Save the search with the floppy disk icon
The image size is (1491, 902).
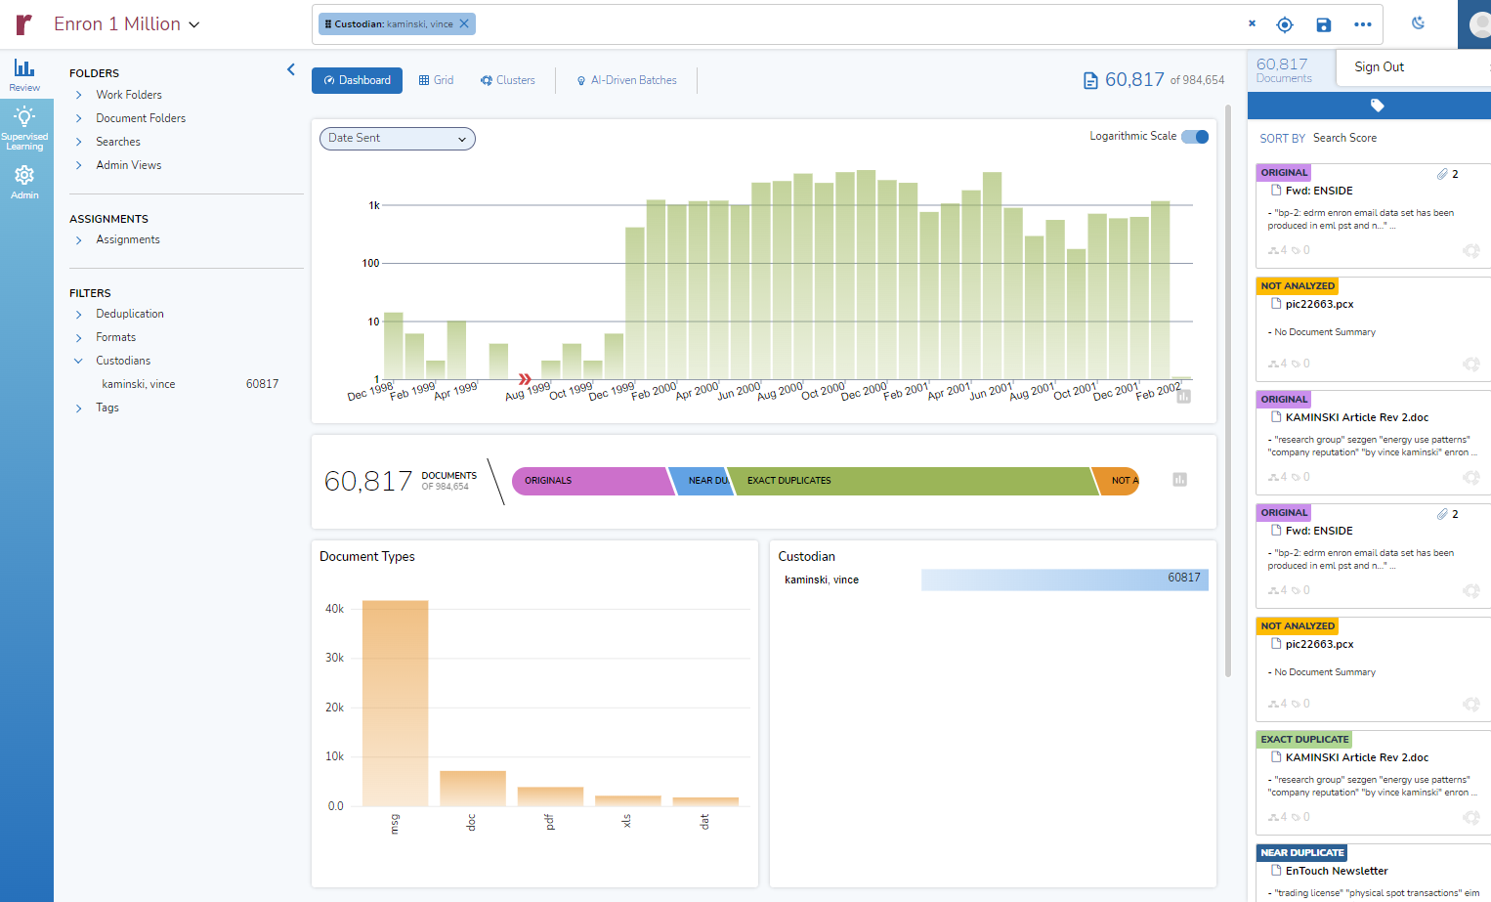1323,24
